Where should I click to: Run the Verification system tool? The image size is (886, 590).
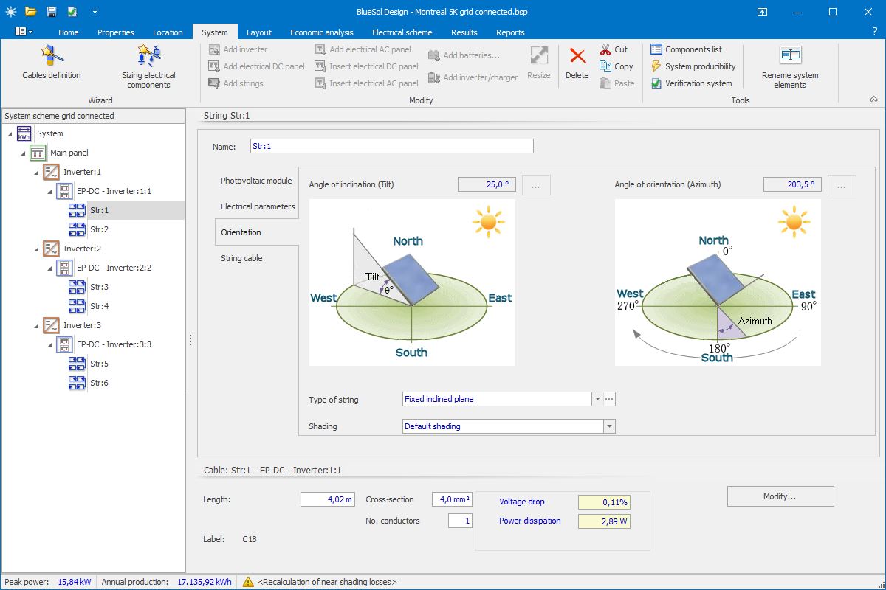coord(691,83)
